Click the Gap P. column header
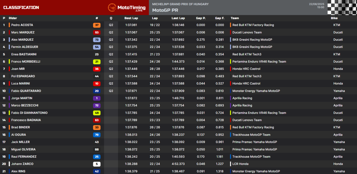 coord(201,18)
